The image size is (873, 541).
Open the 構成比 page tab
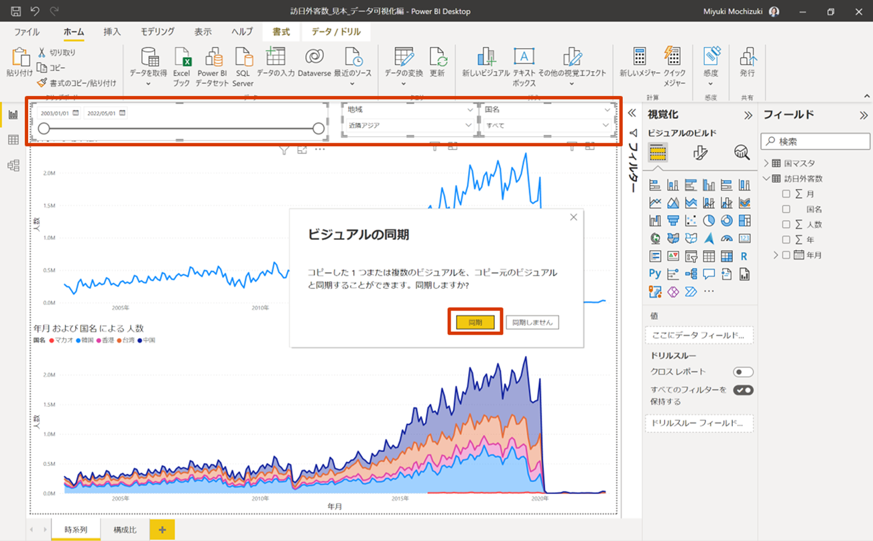pyautogui.click(x=125, y=530)
